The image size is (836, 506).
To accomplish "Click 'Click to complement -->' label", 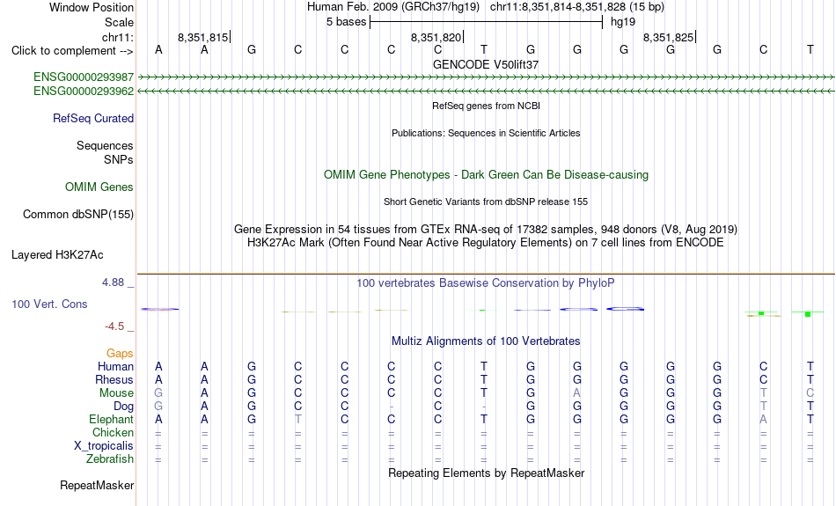I will pyautogui.click(x=72, y=51).
